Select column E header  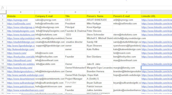click(99, 12)
